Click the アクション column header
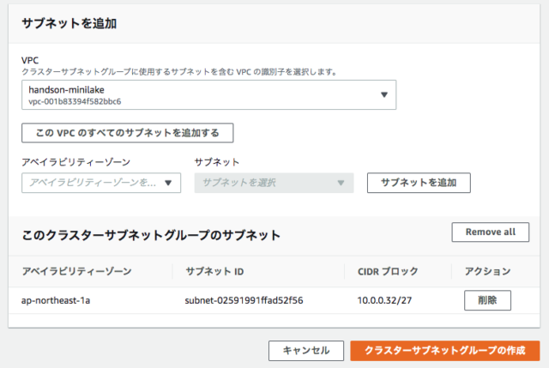549x368 pixels. click(x=488, y=271)
